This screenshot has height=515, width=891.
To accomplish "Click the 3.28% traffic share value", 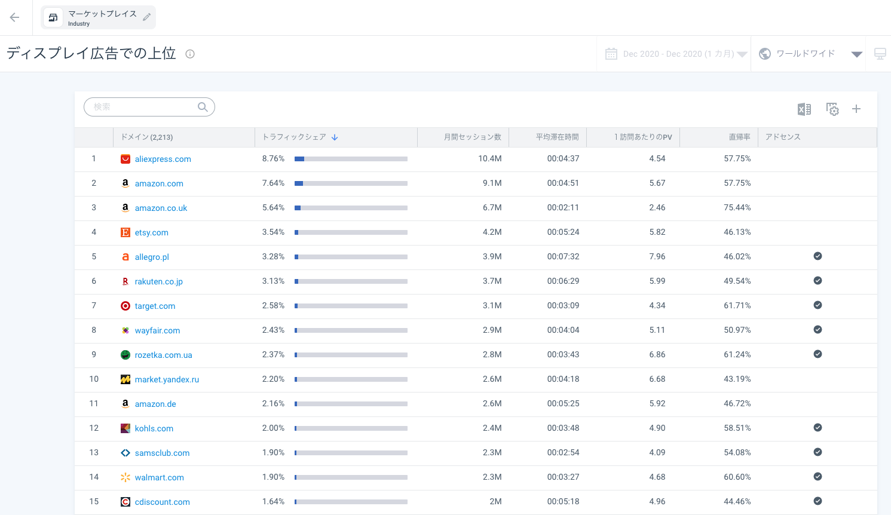I will click(x=273, y=257).
